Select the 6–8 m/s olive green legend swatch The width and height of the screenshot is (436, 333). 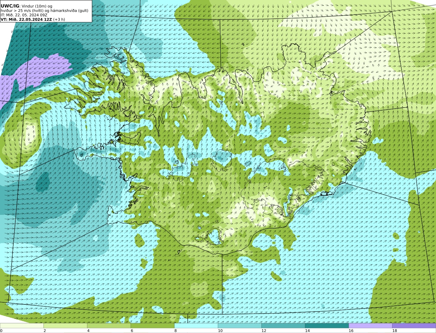click(x=153, y=326)
